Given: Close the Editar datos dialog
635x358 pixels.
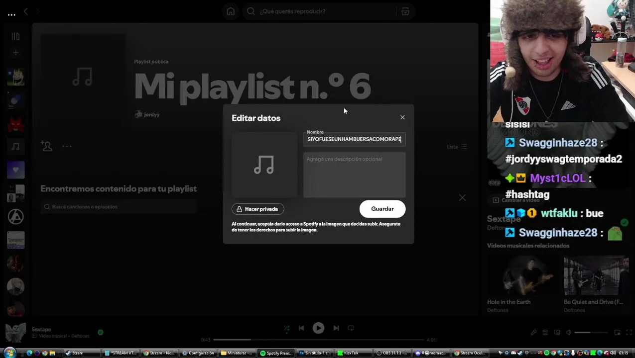Looking at the screenshot, I should tap(402, 117).
